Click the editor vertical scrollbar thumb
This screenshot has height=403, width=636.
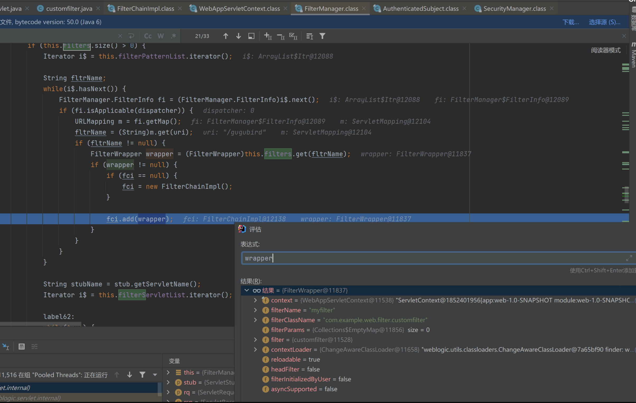pyautogui.click(x=626, y=195)
